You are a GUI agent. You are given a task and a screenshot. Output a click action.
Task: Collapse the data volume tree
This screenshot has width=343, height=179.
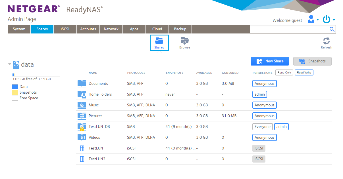pyautogui.click(x=10, y=64)
